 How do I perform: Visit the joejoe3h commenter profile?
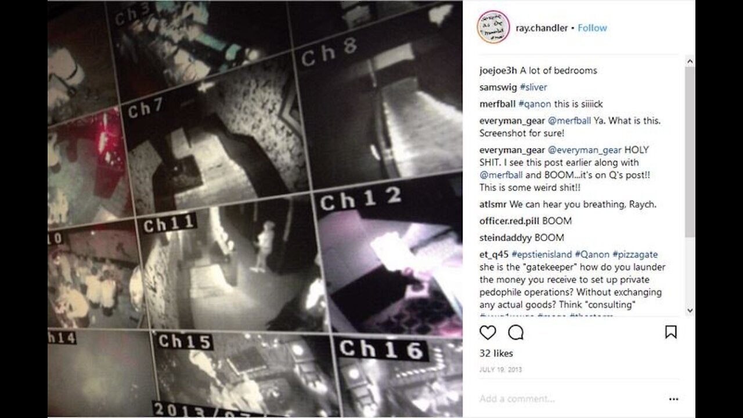[498, 71]
